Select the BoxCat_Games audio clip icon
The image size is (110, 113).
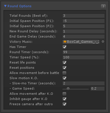coord(65,42)
